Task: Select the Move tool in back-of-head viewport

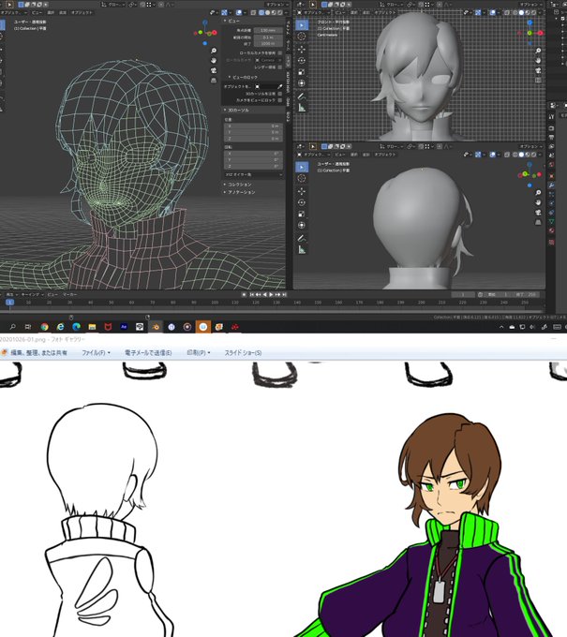Action: (302, 191)
